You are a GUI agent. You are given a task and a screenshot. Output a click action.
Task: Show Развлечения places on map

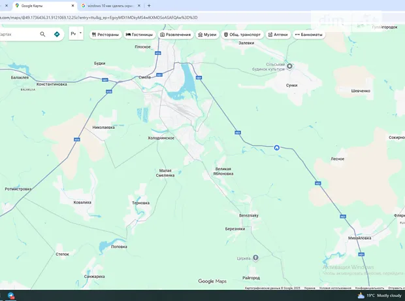[175, 34]
